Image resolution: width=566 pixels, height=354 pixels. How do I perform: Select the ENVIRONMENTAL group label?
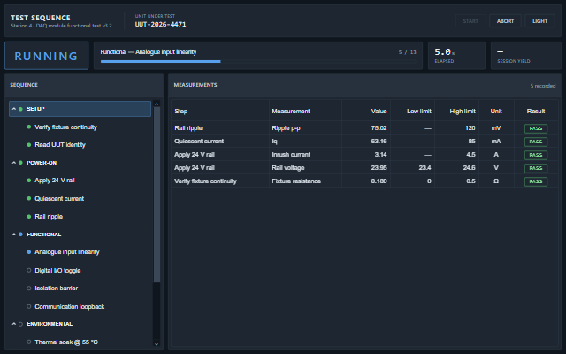point(50,324)
